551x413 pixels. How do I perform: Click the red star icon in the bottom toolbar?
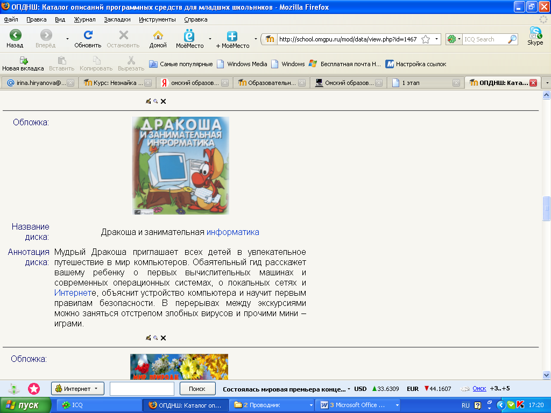34,389
